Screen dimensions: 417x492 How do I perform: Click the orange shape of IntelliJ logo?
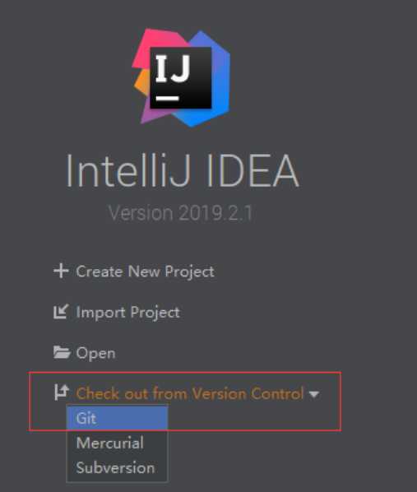142,82
